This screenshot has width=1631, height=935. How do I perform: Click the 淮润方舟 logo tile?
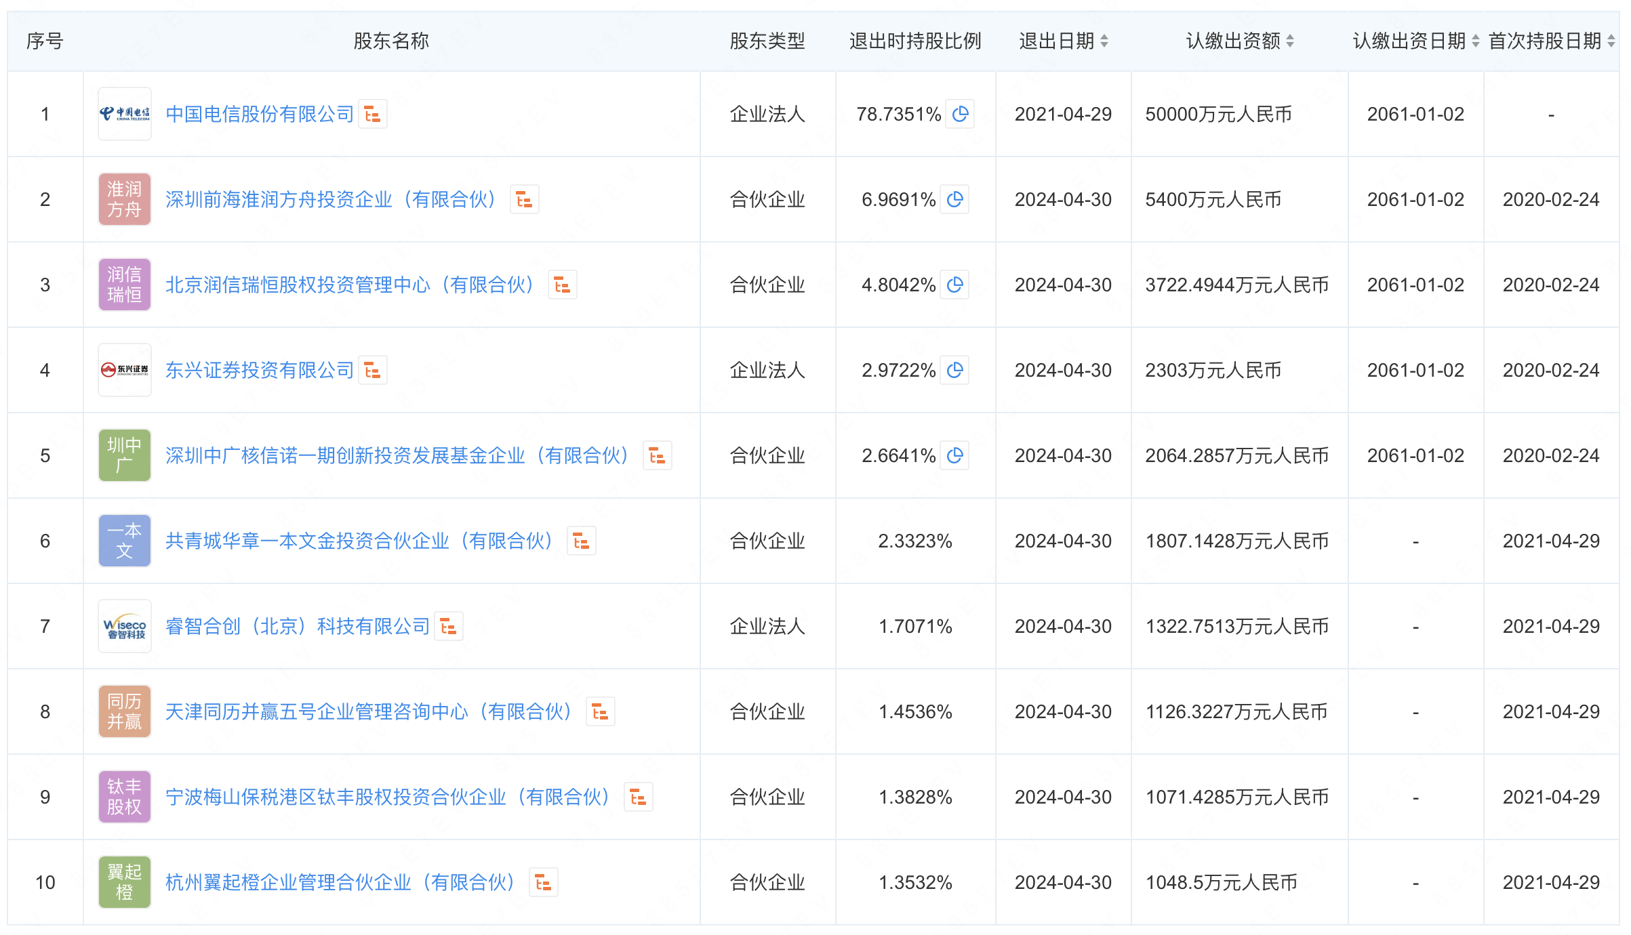click(125, 199)
